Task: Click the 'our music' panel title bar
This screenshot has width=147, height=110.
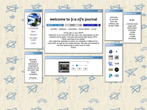Action: (73, 58)
